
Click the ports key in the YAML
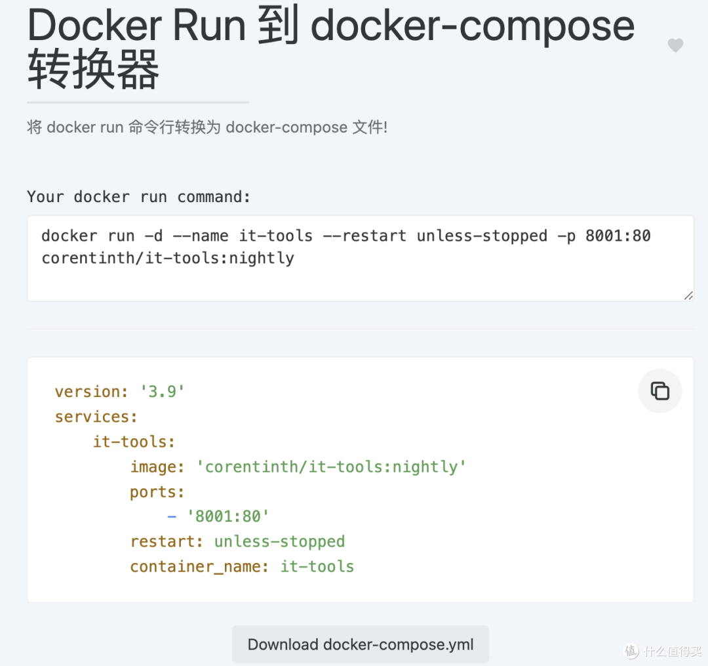click(x=157, y=491)
